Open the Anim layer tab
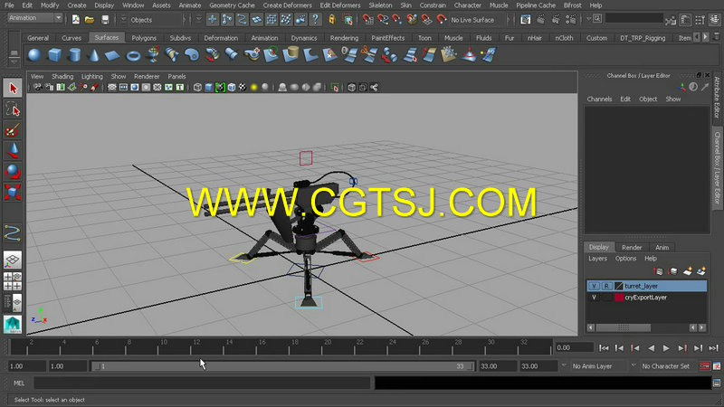Screen dimensions: 724x407 [662, 247]
